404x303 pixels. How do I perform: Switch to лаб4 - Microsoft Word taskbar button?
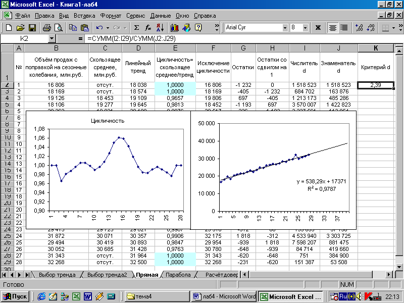pos(224,296)
